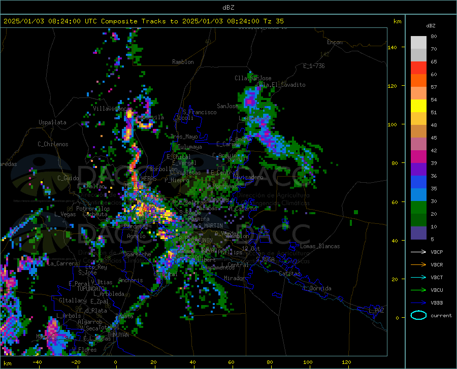Click the S_MARTIN map label
The width and height of the screenshot is (457, 369).
pyautogui.click(x=210, y=226)
